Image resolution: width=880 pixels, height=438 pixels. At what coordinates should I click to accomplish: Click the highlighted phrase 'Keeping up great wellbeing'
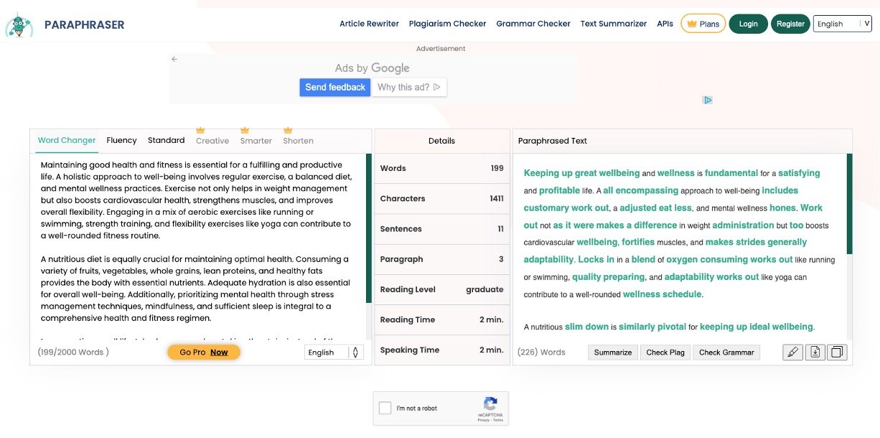(581, 173)
